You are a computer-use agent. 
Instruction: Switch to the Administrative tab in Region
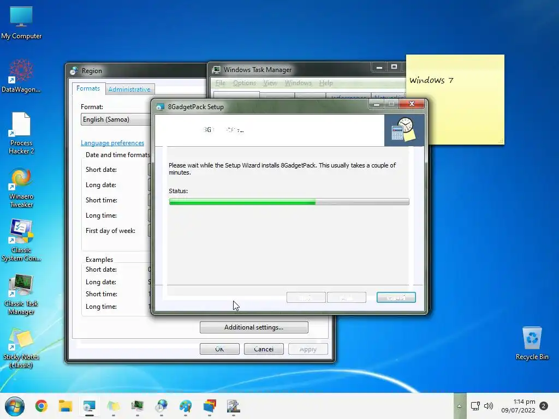point(129,89)
